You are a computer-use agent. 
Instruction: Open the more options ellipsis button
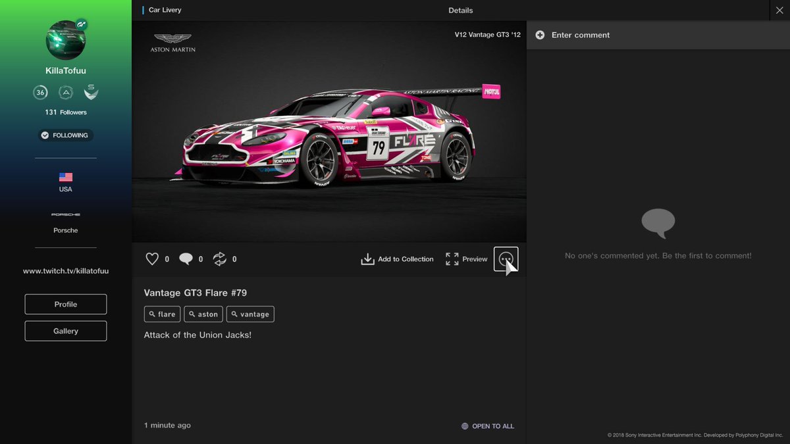coord(506,259)
